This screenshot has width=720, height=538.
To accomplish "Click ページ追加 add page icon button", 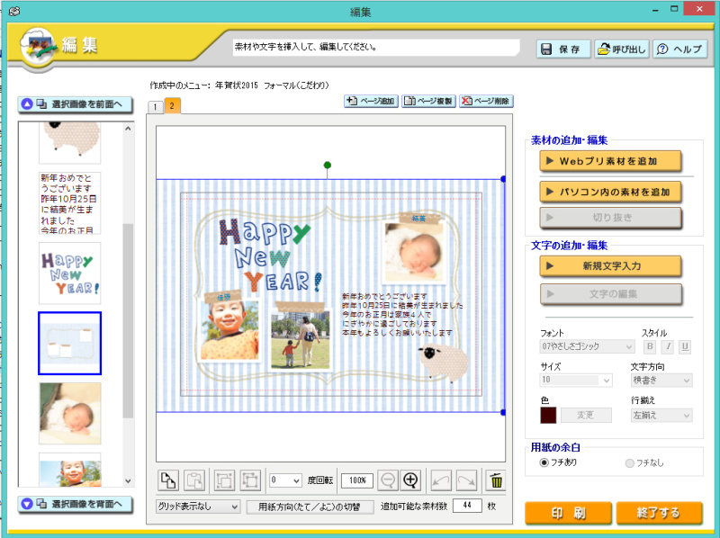I will click(371, 101).
